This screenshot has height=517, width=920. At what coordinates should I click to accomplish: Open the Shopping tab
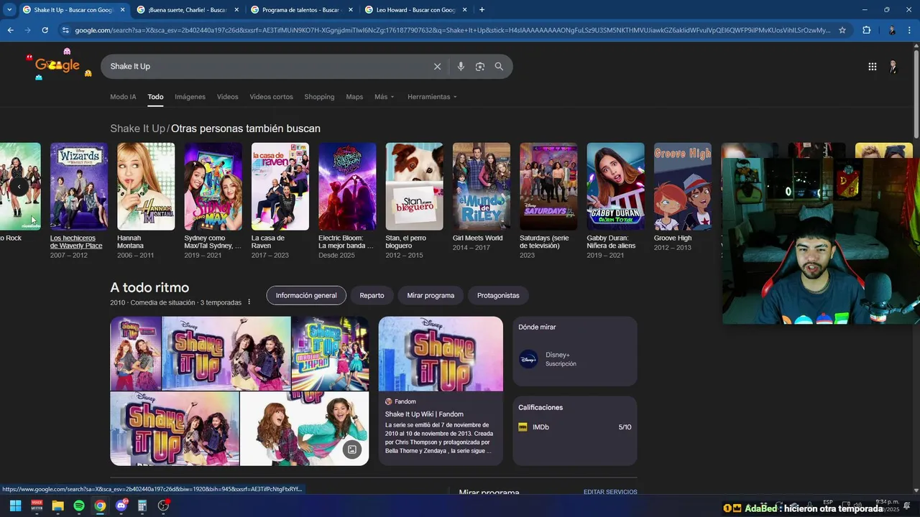pyautogui.click(x=319, y=97)
